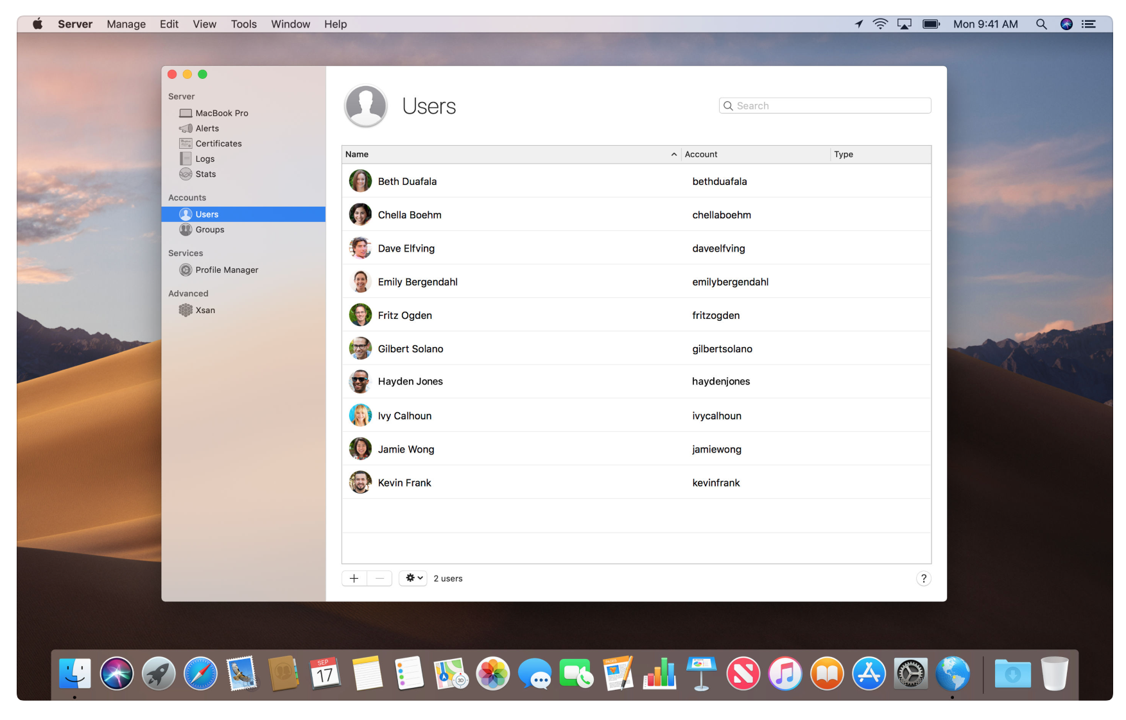Open the Manage menu

click(126, 24)
